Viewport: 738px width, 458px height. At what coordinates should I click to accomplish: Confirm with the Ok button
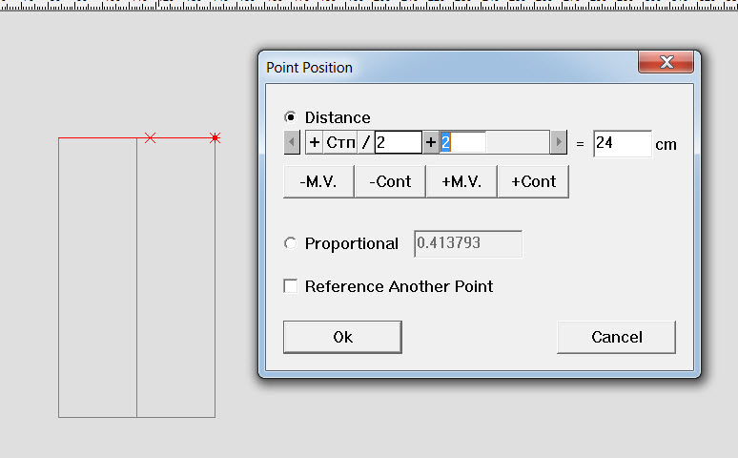click(x=342, y=337)
